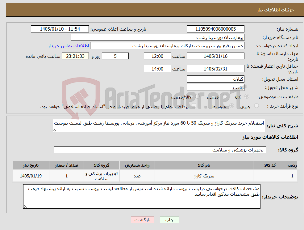Click the ردیف column header
304x230 pixels.
(x=292, y=165)
